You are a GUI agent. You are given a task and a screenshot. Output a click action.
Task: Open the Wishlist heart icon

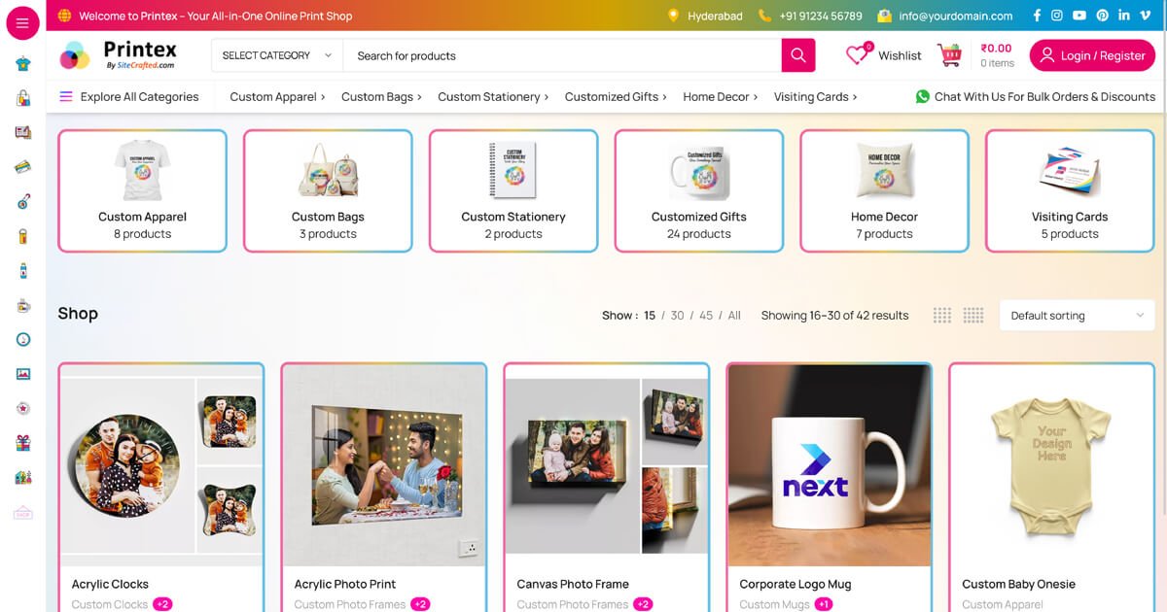(x=857, y=55)
